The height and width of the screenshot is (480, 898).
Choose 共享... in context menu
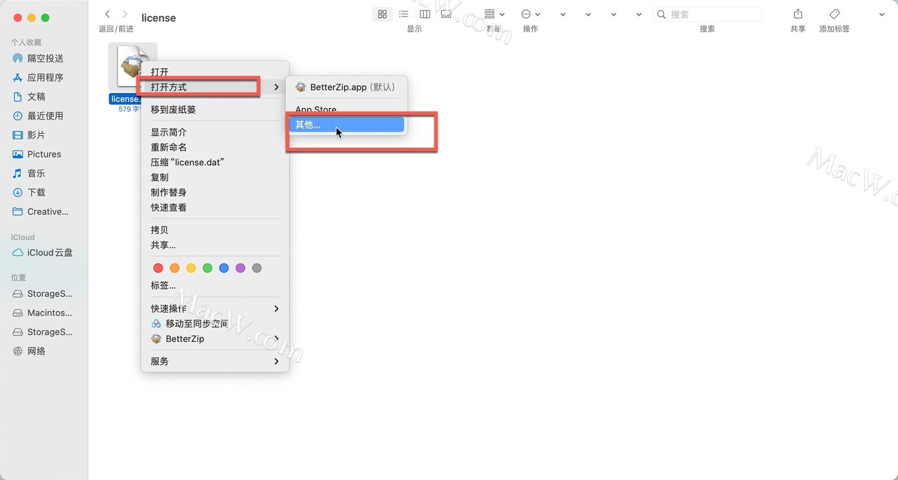[215, 245]
